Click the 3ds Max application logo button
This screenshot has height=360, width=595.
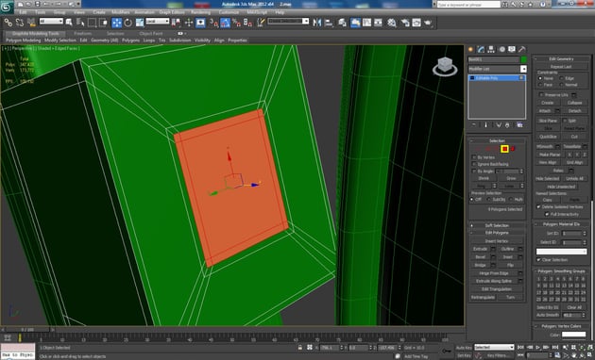pos(8,7)
